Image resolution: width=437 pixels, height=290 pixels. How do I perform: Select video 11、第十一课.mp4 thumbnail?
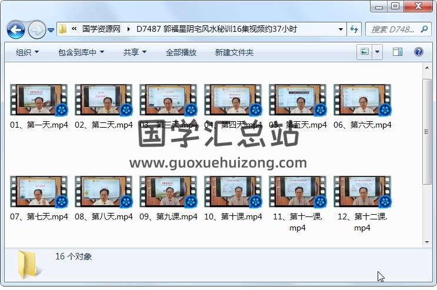298,192
